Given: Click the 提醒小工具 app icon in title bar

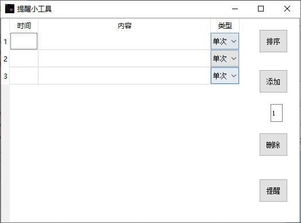Looking at the screenshot, I should coord(10,9).
